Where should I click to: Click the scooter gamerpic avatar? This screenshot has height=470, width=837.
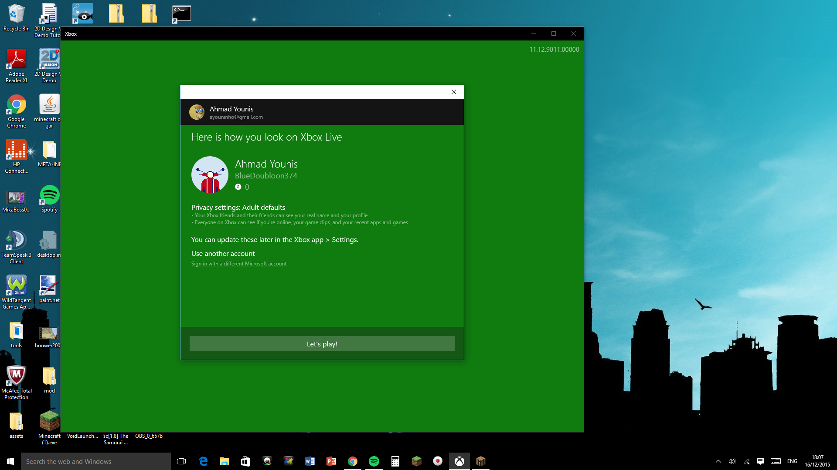click(210, 175)
